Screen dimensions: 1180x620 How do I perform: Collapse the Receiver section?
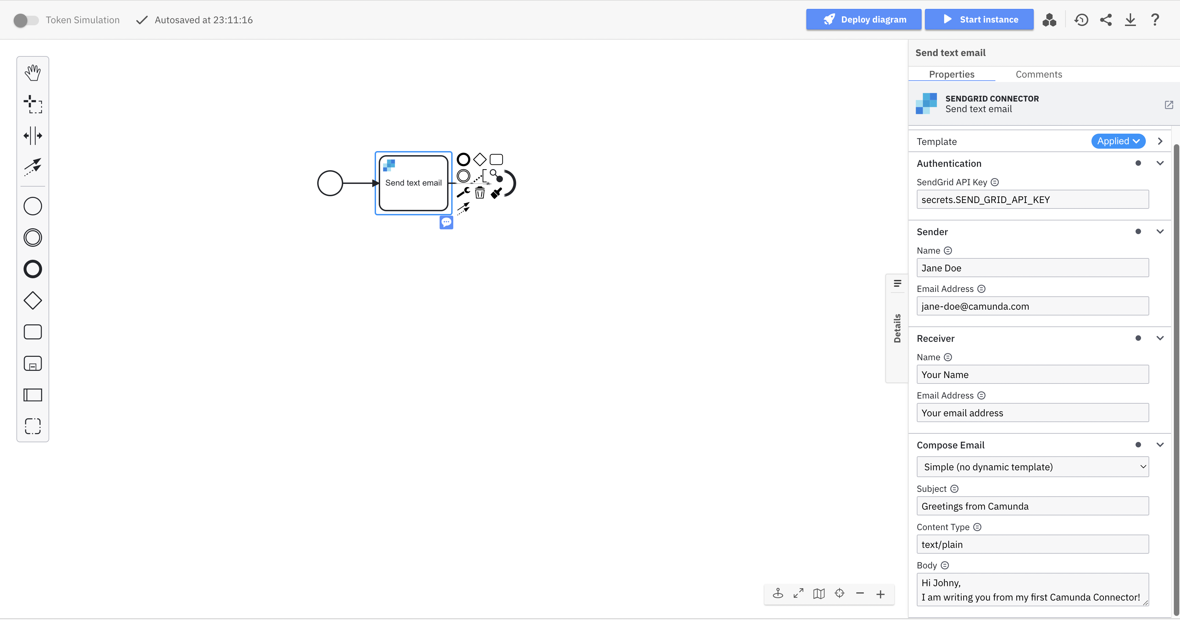coord(1160,338)
